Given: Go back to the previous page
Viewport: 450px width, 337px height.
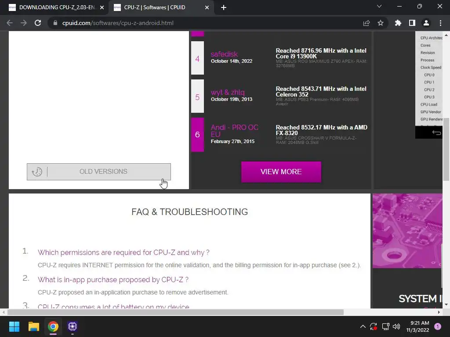Looking at the screenshot, I should click(x=10, y=23).
